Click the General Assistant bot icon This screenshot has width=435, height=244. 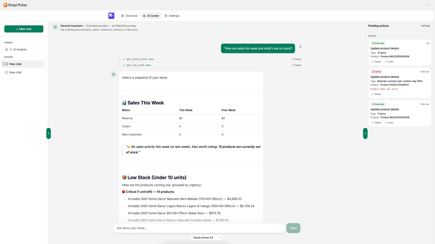tap(55, 27)
